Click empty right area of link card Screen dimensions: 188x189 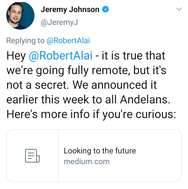pos(159,156)
